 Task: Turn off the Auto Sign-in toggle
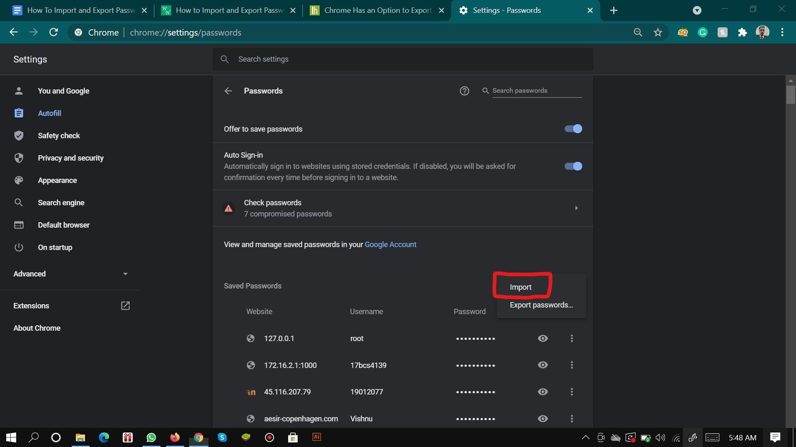[x=573, y=166]
